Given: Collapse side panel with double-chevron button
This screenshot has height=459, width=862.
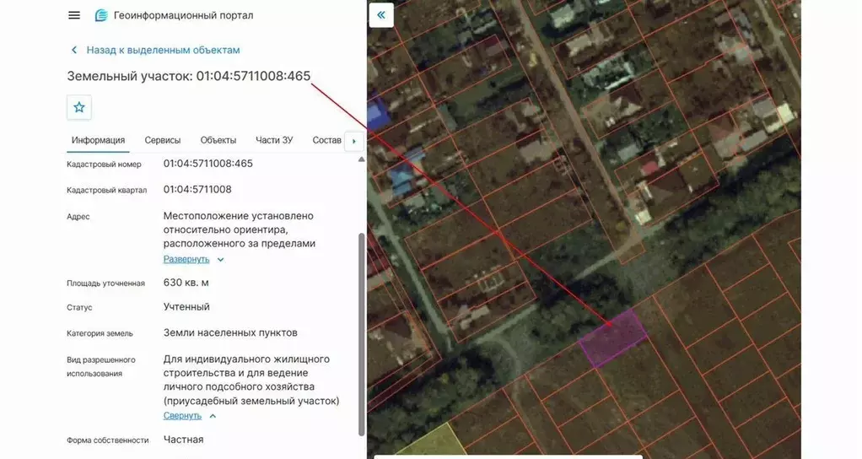Looking at the screenshot, I should tap(381, 15).
